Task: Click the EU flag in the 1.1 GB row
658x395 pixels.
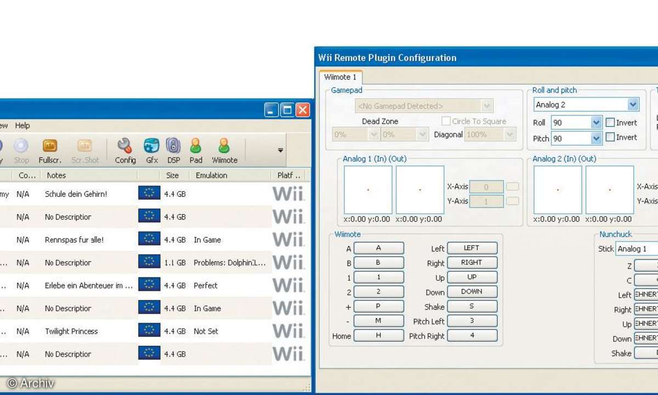Action: [149, 262]
